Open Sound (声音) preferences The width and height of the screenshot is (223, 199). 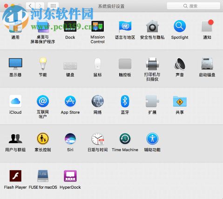click(180, 64)
